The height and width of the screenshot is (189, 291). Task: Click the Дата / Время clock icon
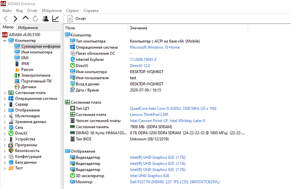tap(72, 90)
